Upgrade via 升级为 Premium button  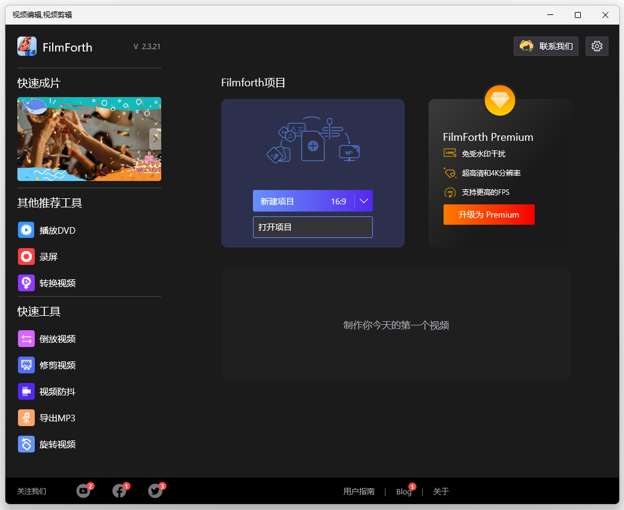click(x=489, y=215)
